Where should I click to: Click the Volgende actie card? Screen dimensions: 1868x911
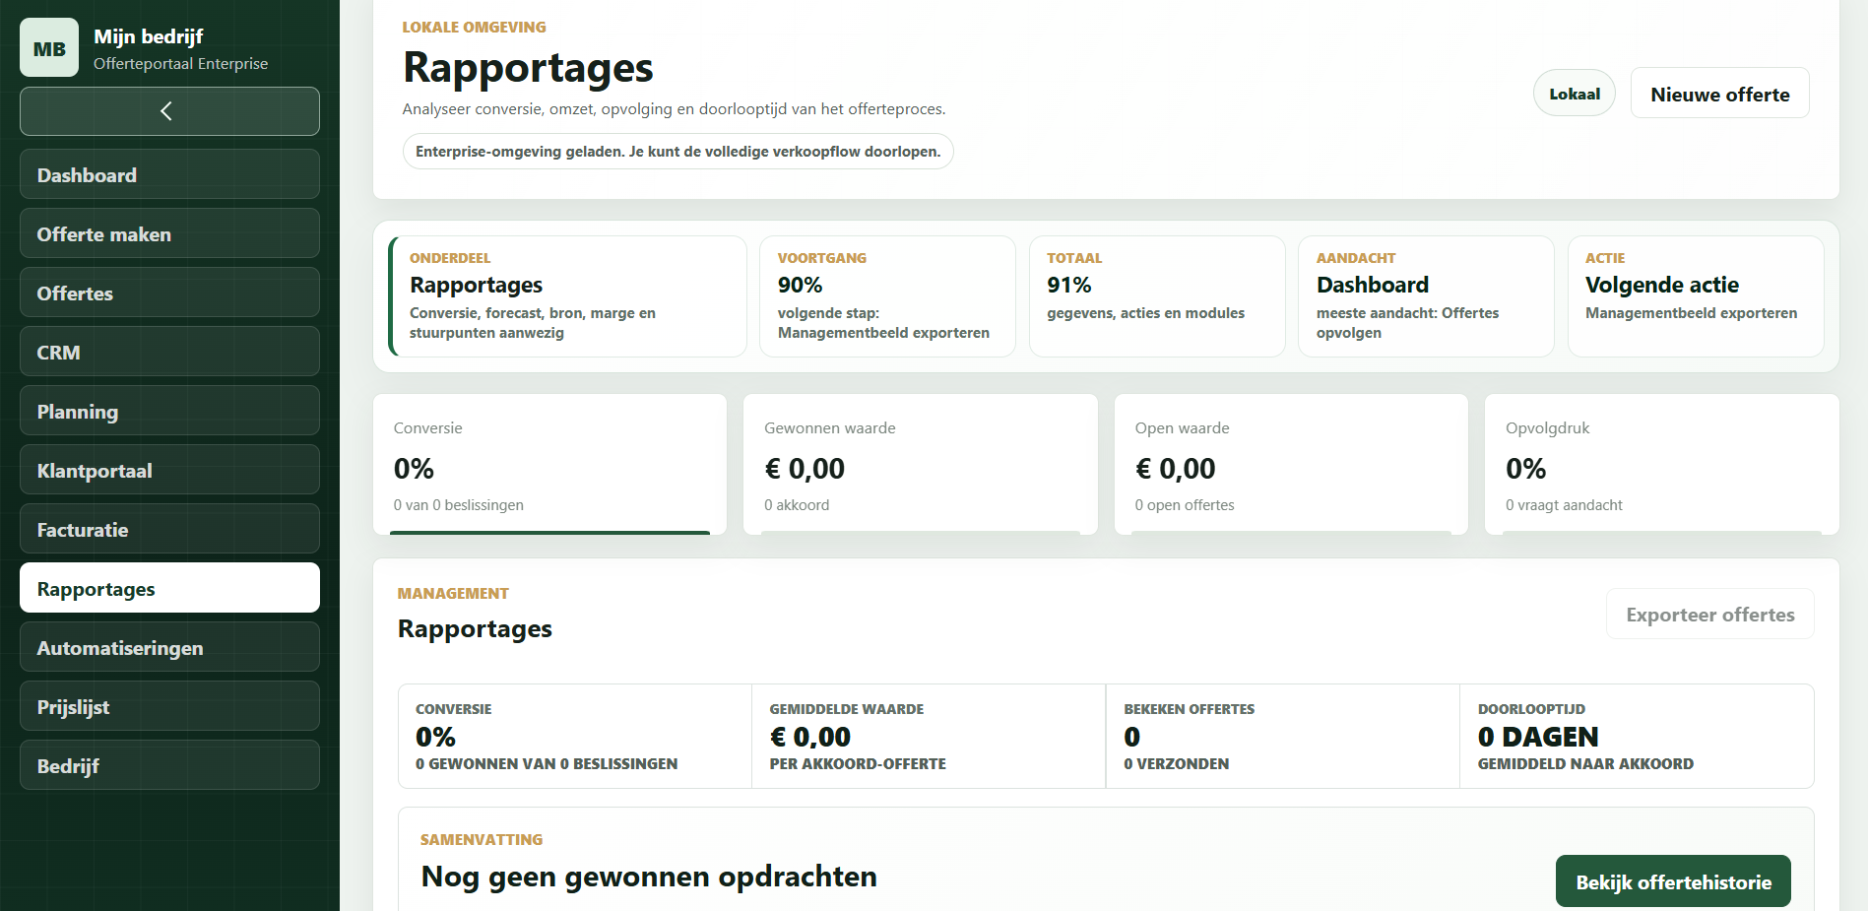[1696, 296]
